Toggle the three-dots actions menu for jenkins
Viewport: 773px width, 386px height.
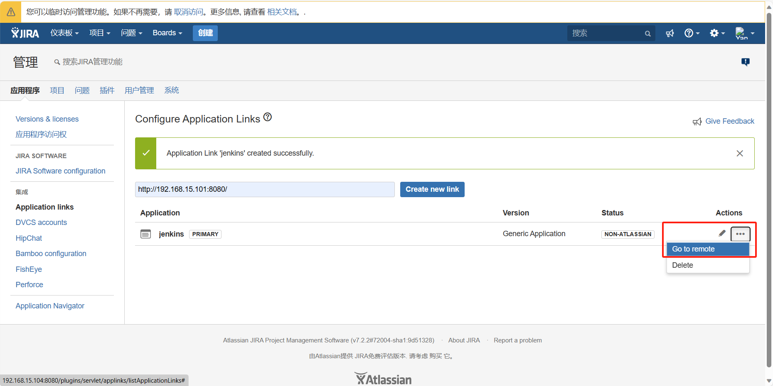740,234
